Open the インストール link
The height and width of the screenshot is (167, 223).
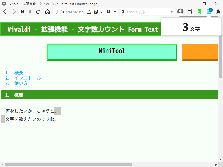click(27, 78)
